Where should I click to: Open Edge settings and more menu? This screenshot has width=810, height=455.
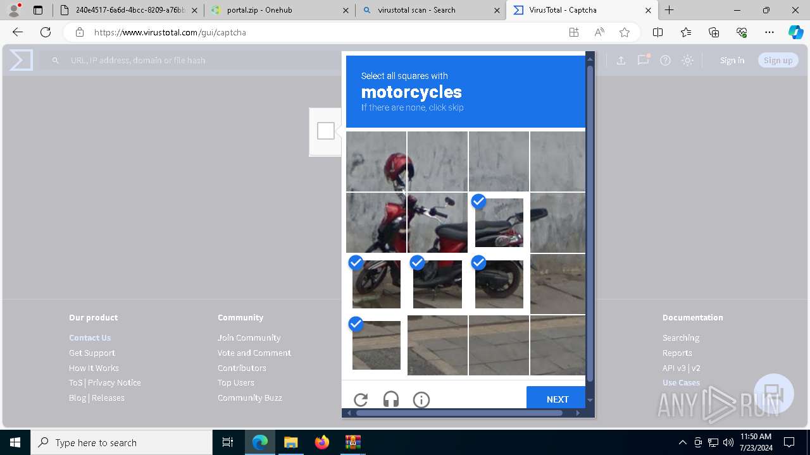tap(769, 32)
